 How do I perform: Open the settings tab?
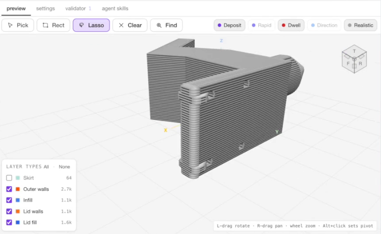pos(45,8)
